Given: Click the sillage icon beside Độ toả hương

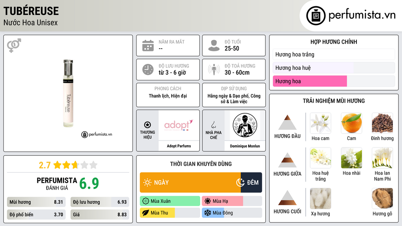Looking at the screenshot, I should pos(214,69).
